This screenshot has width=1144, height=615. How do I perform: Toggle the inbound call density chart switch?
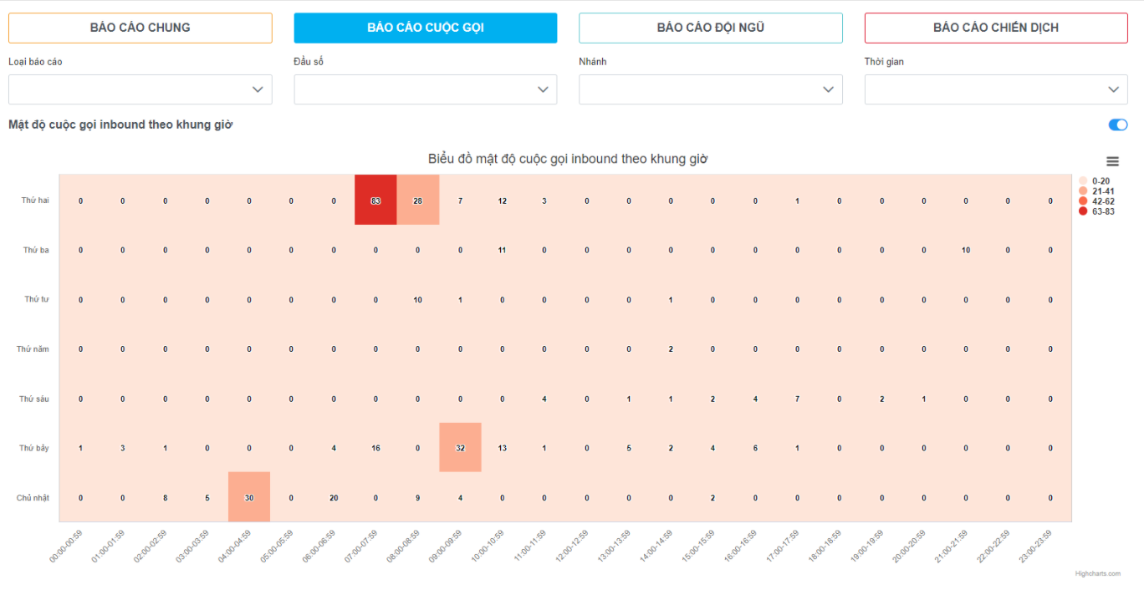pyautogui.click(x=1117, y=125)
